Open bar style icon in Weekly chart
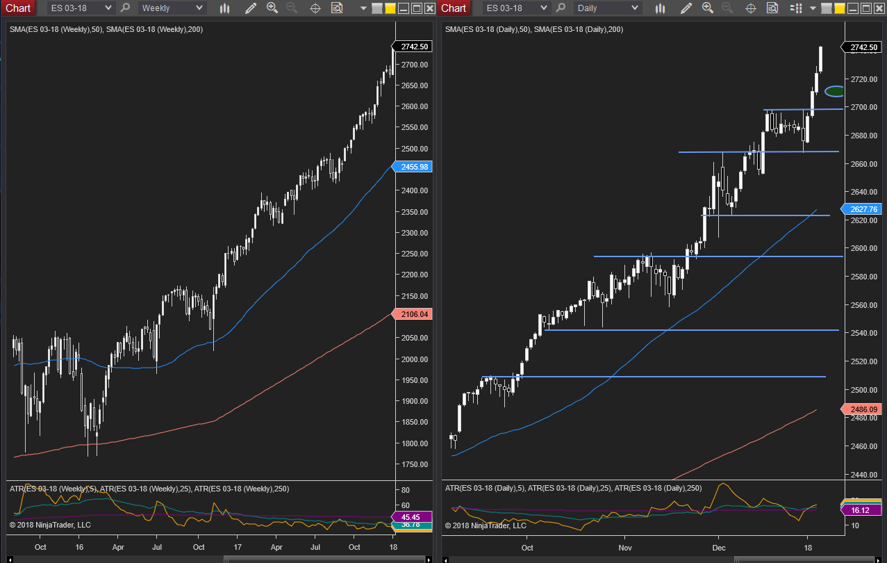887x563 pixels. 224,8
